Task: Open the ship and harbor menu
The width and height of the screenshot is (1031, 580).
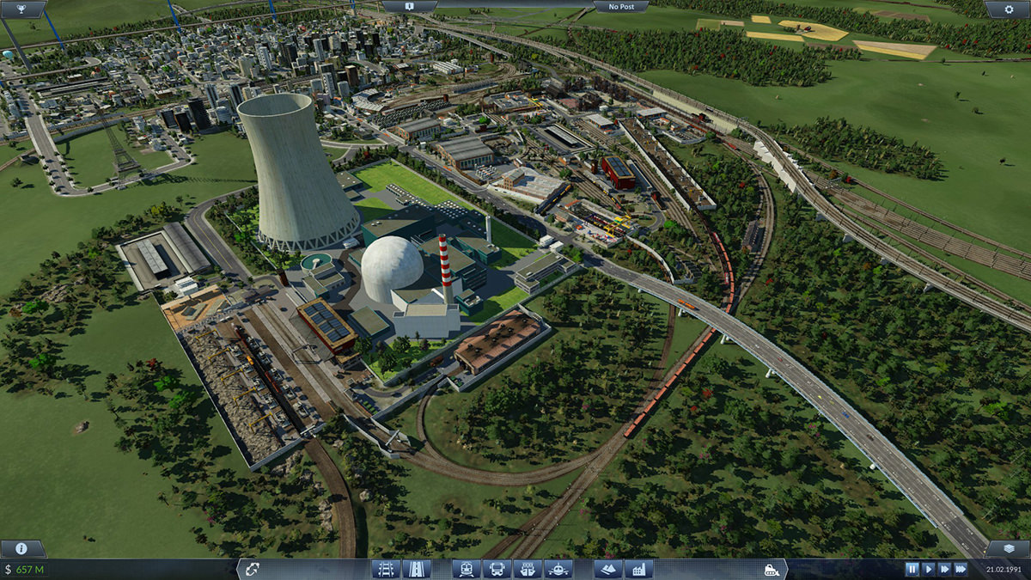Action: pyautogui.click(x=528, y=569)
